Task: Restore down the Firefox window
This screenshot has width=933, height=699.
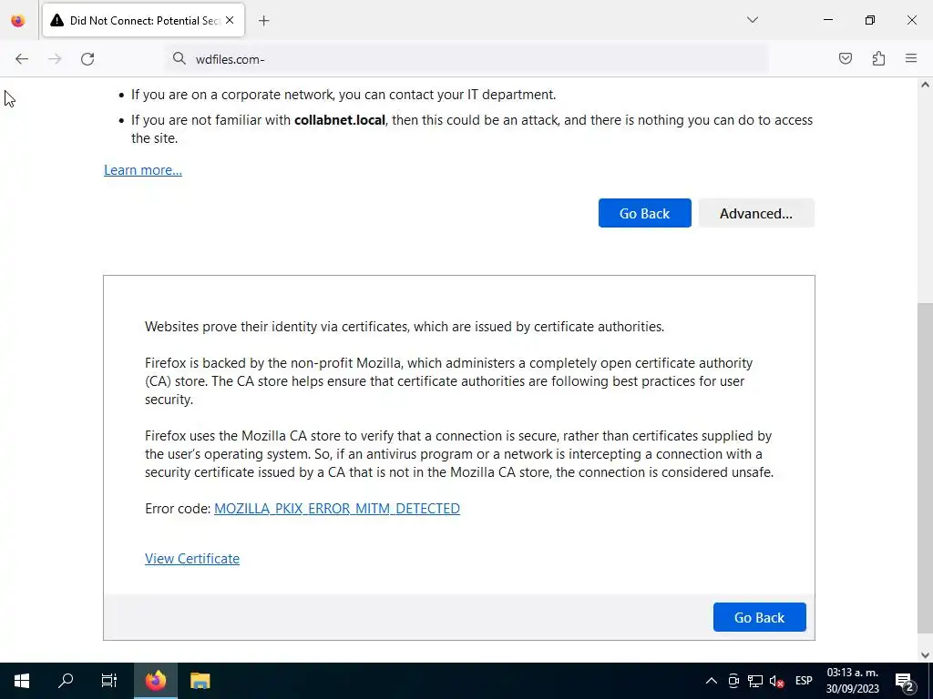Action: coord(869,20)
